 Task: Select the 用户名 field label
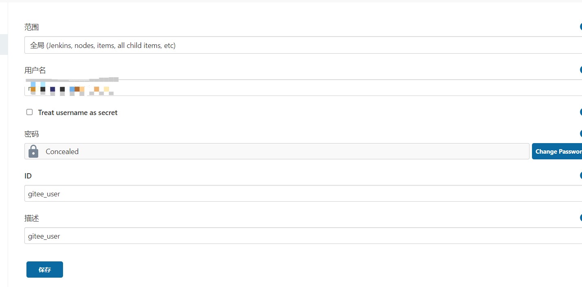click(35, 70)
